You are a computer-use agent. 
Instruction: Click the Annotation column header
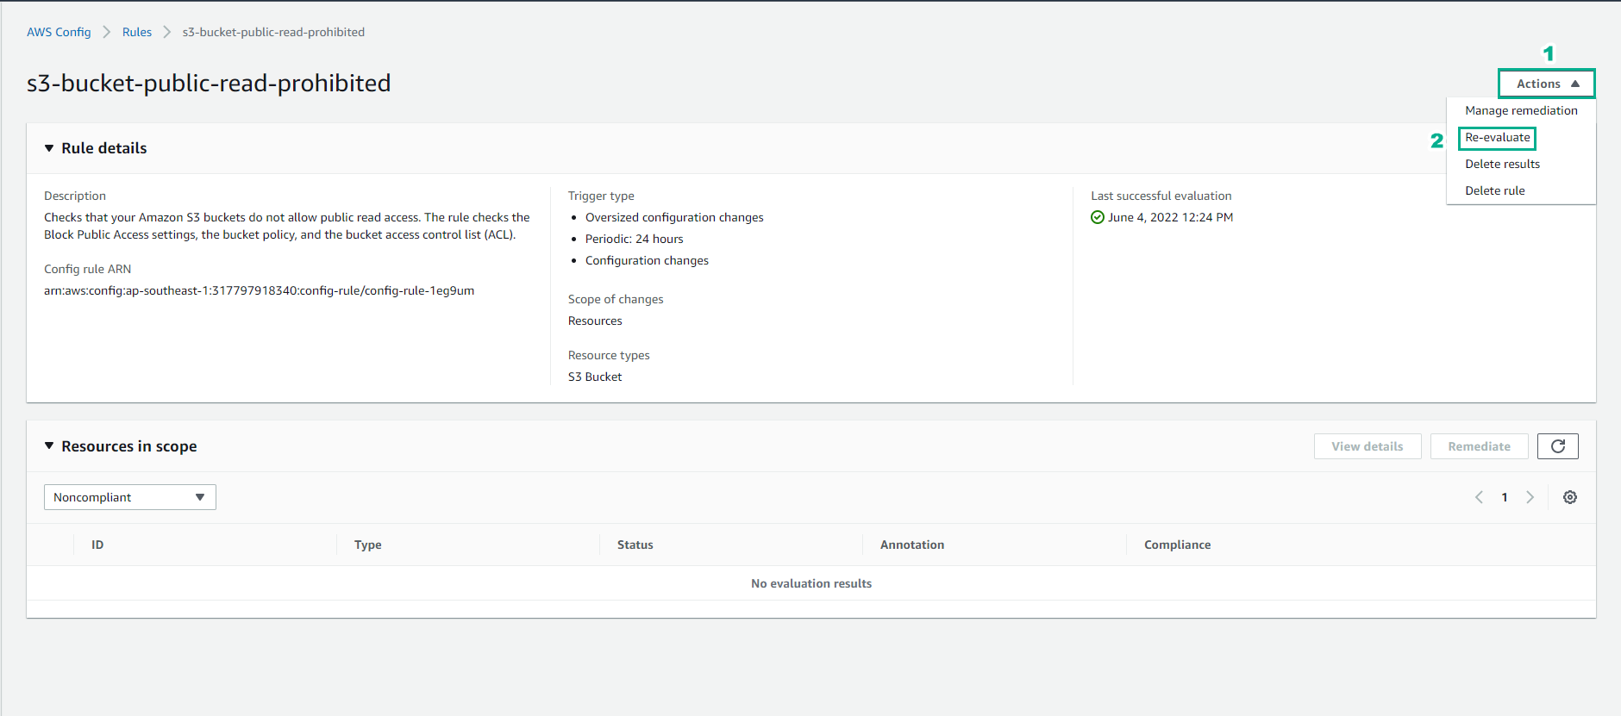[x=912, y=545]
